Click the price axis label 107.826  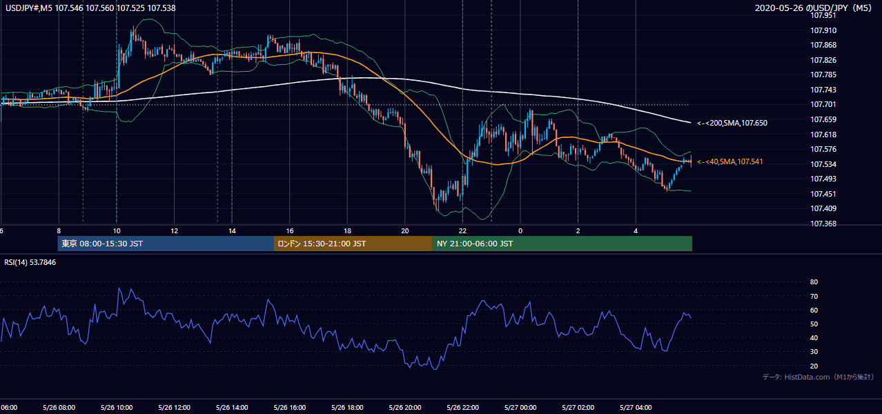(x=824, y=60)
